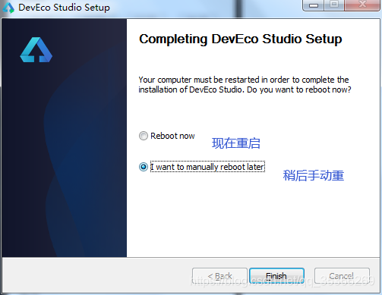Click the Back button
Screen dimensions: 382x295
click(x=219, y=276)
